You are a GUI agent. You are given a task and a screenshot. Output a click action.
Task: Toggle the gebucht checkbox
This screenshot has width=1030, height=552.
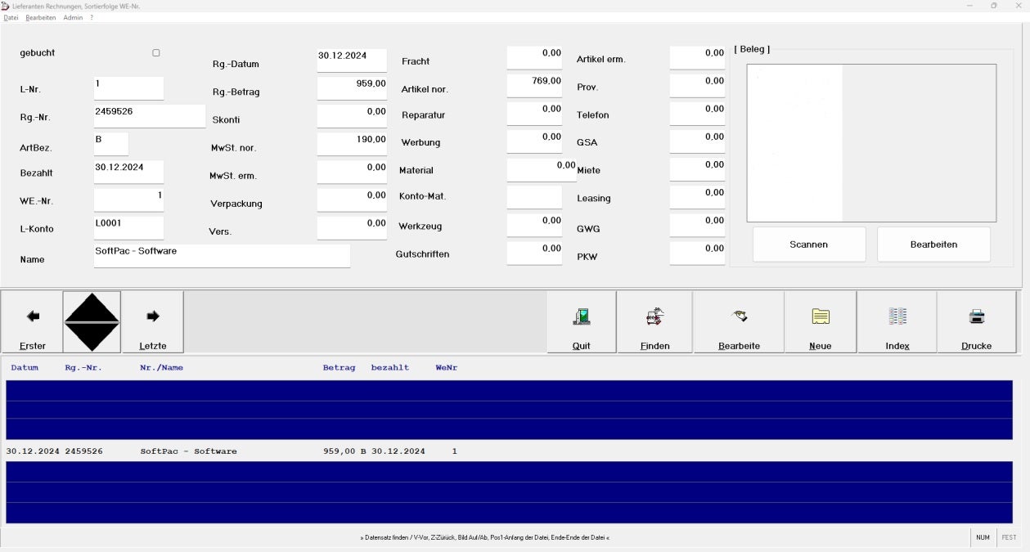click(156, 53)
